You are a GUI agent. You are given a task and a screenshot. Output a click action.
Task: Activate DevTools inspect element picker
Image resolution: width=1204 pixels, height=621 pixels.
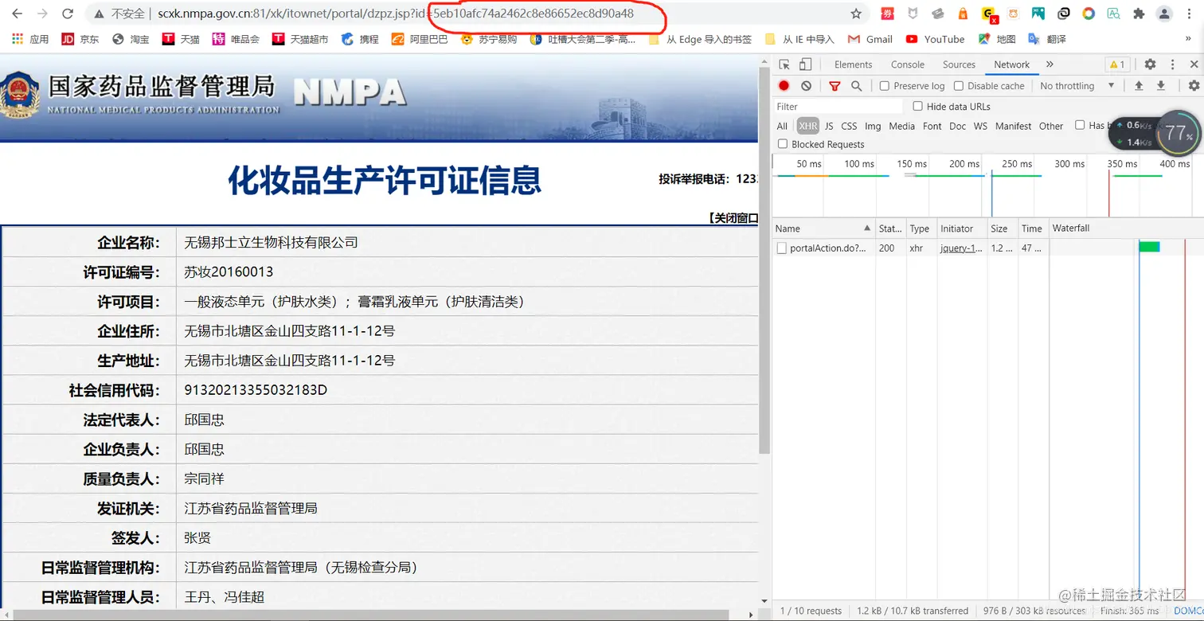click(x=784, y=64)
